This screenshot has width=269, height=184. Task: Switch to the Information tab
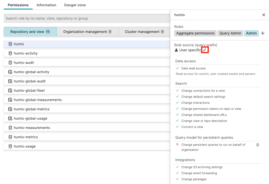(46, 5)
